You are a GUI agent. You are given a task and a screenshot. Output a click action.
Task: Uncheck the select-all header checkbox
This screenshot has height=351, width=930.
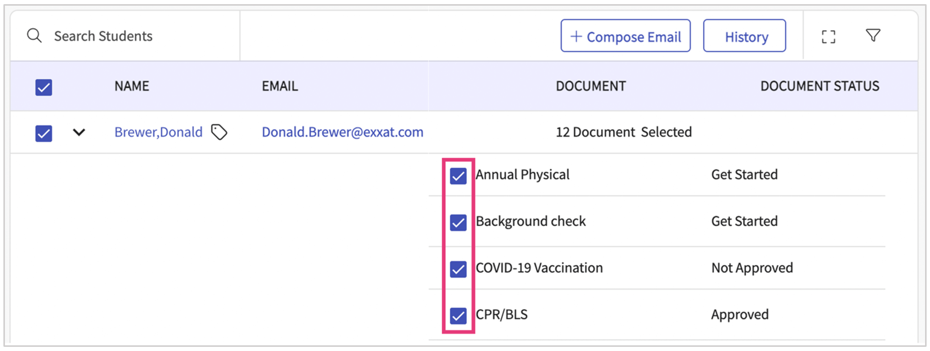[44, 87]
